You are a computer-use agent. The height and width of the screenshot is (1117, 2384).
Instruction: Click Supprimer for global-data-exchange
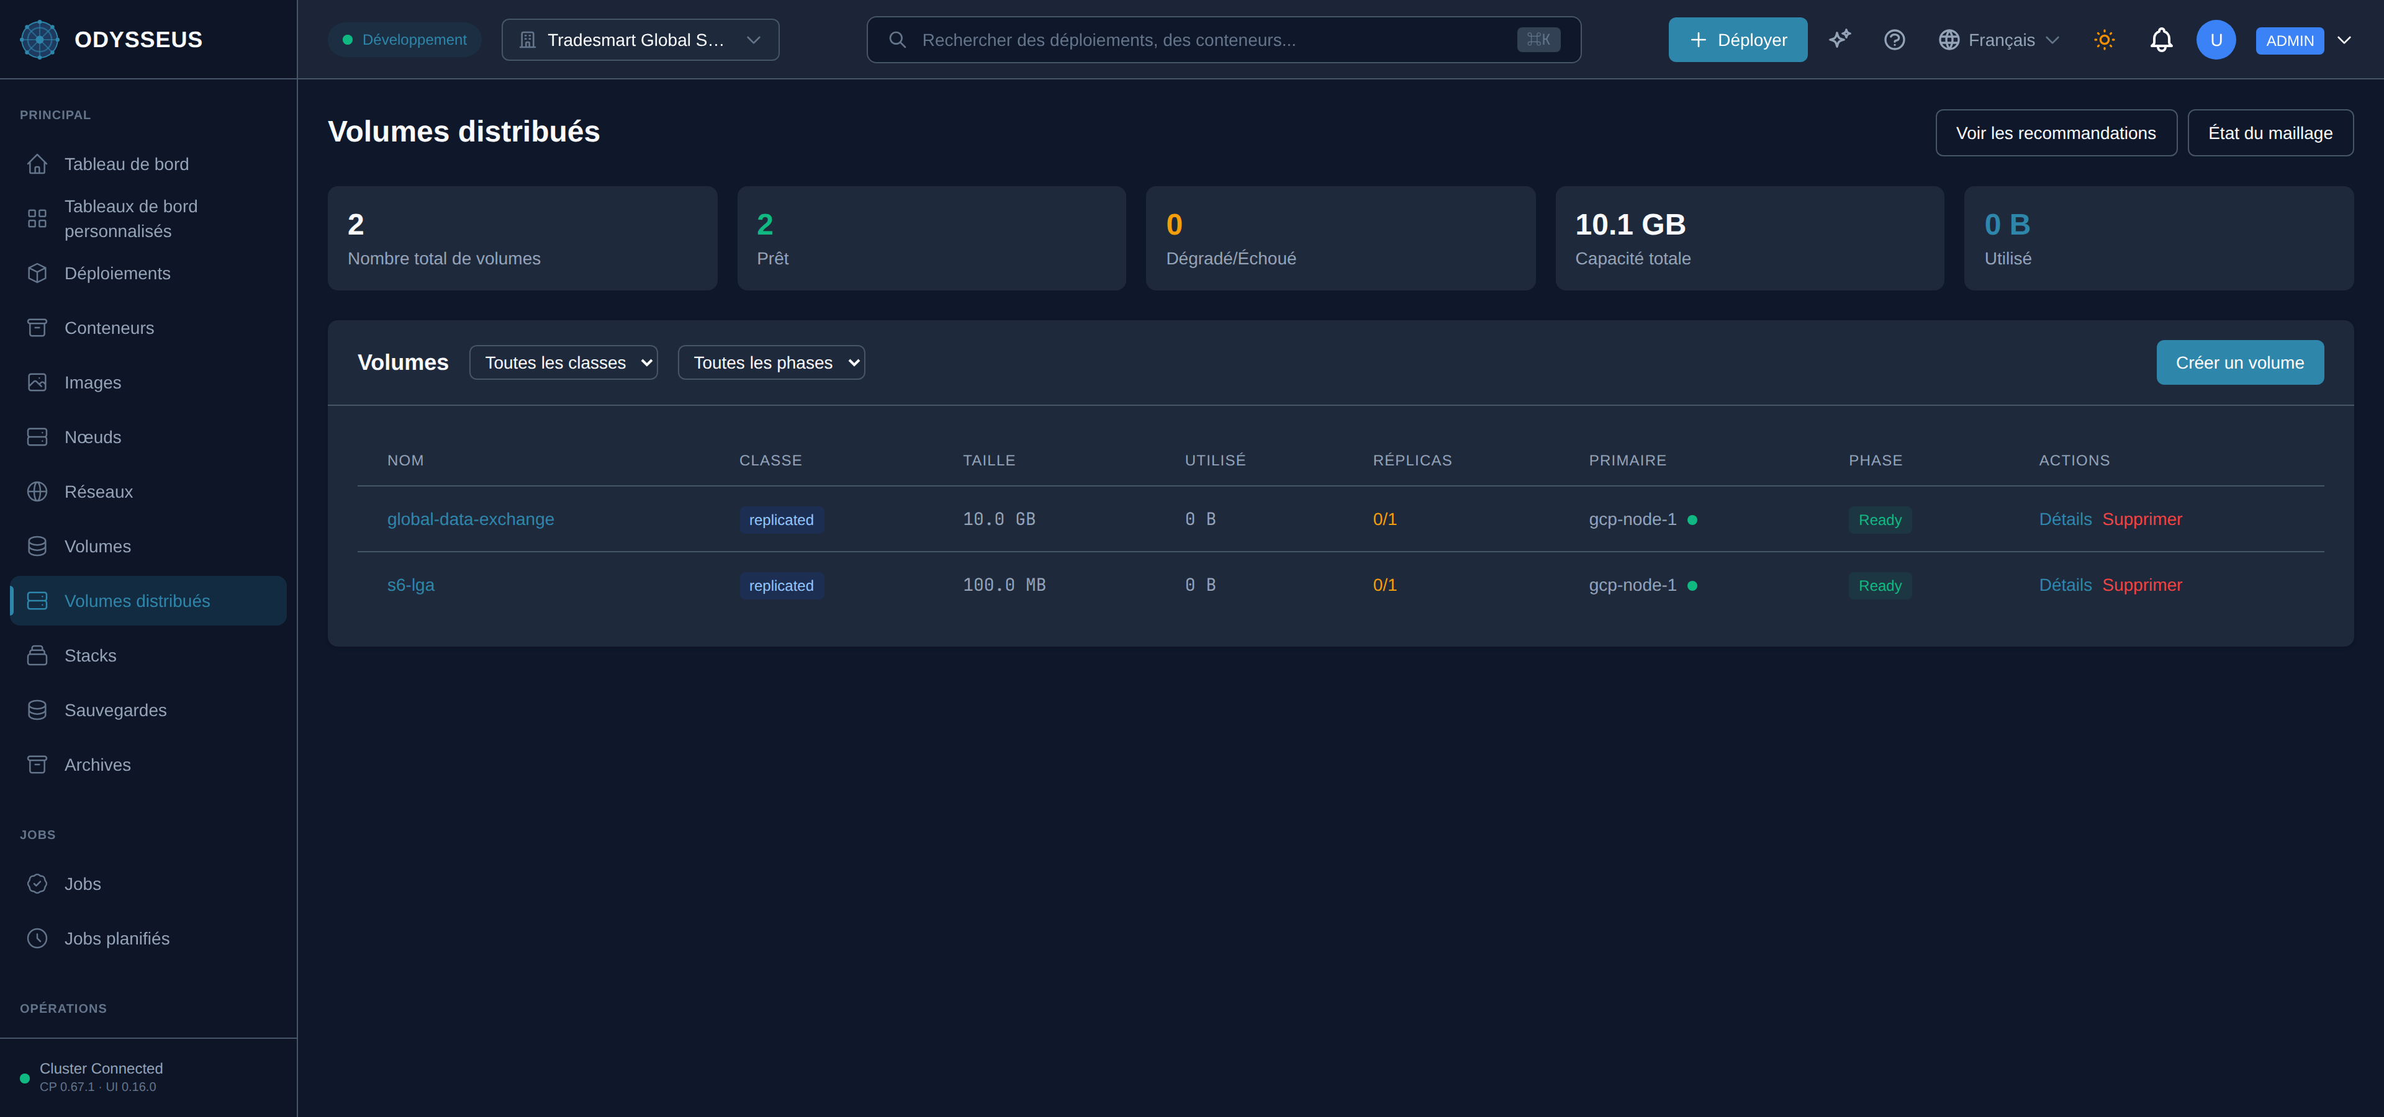click(2141, 519)
